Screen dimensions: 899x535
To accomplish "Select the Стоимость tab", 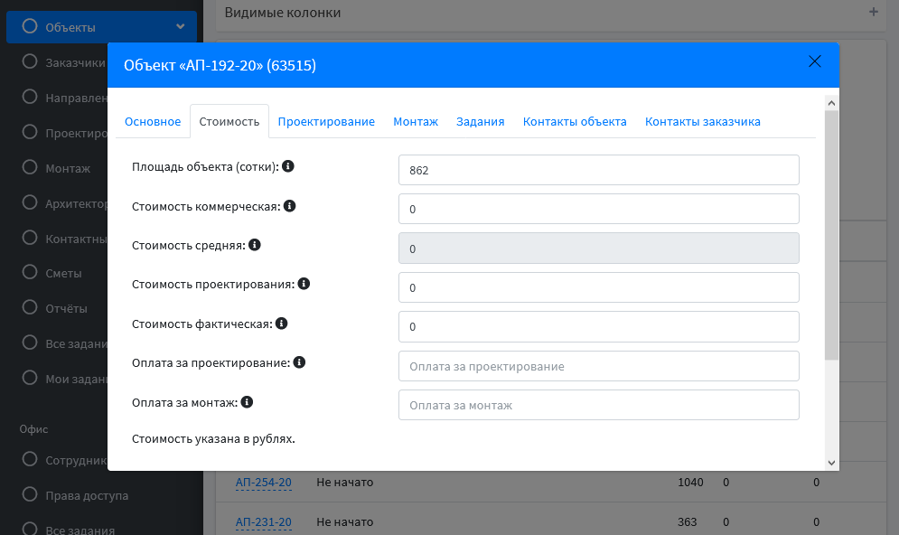I will (229, 122).
